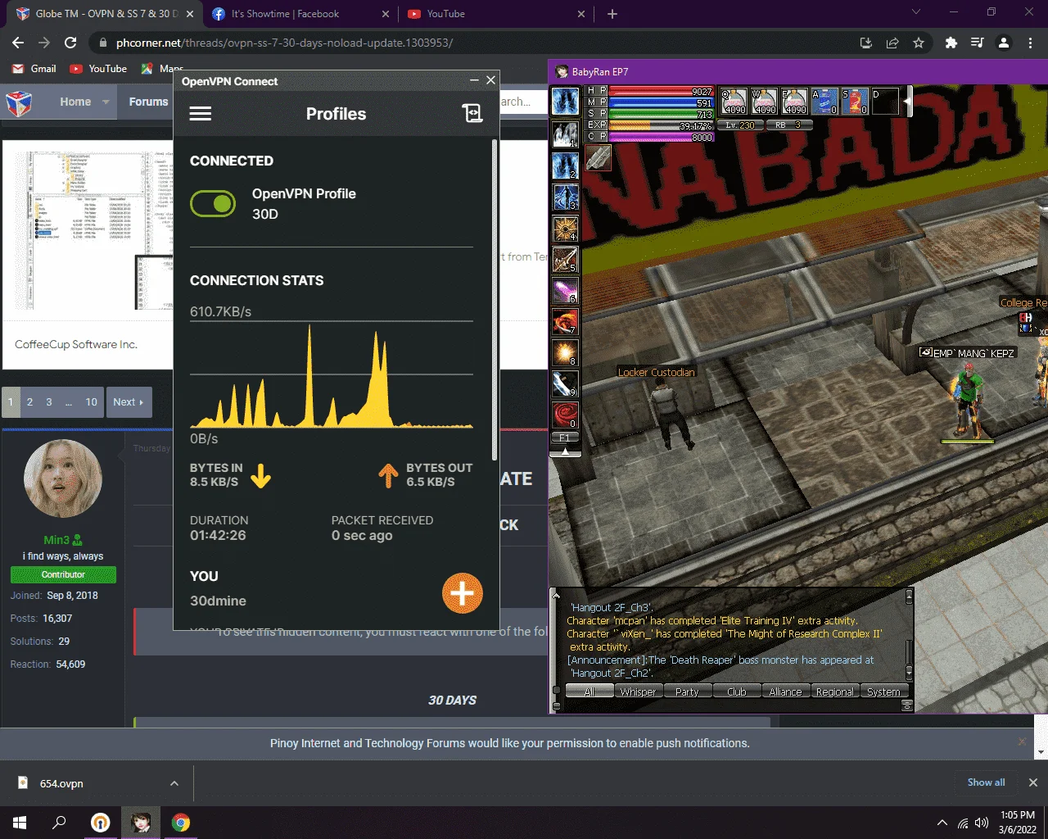Use the skill in game quick slot 3
The width and height of the screenshot is (1048, 839).
(x=566, y=197)
